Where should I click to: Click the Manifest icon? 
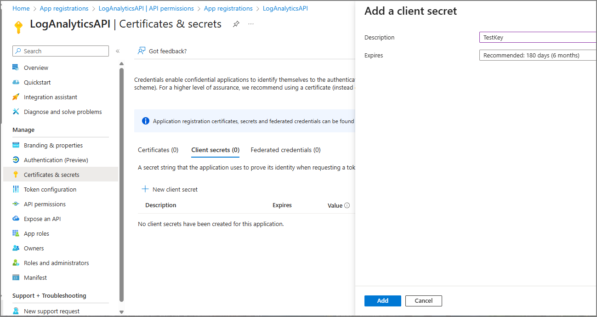coord(16,277)
